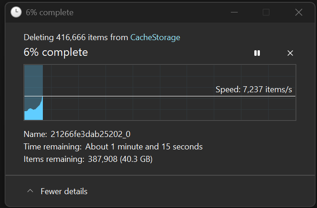Collapse the dialog with the Fewer details chevron
The height and width of the screenshot is (208, 317).
(x=30, y=191)
